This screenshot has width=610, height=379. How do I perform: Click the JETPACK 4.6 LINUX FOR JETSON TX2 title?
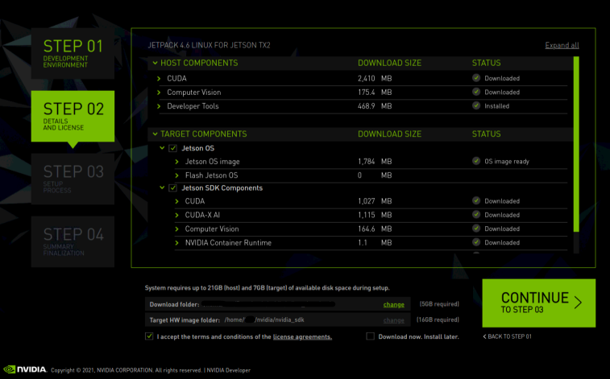coord(209,45)
